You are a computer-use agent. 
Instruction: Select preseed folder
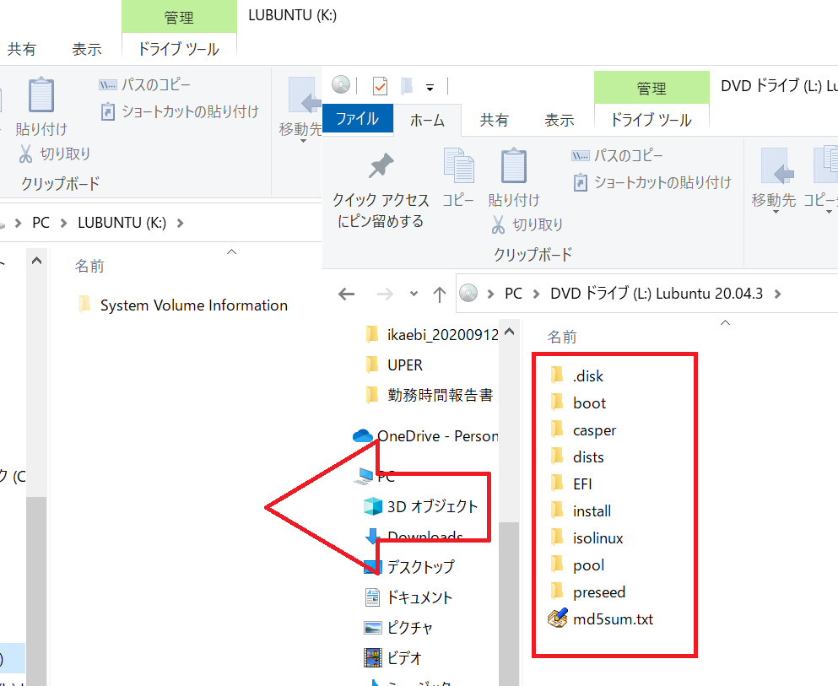point(587,592)
